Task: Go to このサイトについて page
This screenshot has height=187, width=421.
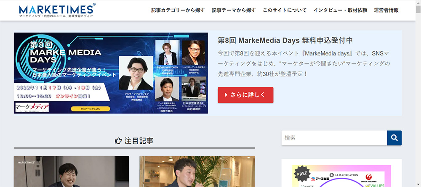Action: tap(285, 11)
